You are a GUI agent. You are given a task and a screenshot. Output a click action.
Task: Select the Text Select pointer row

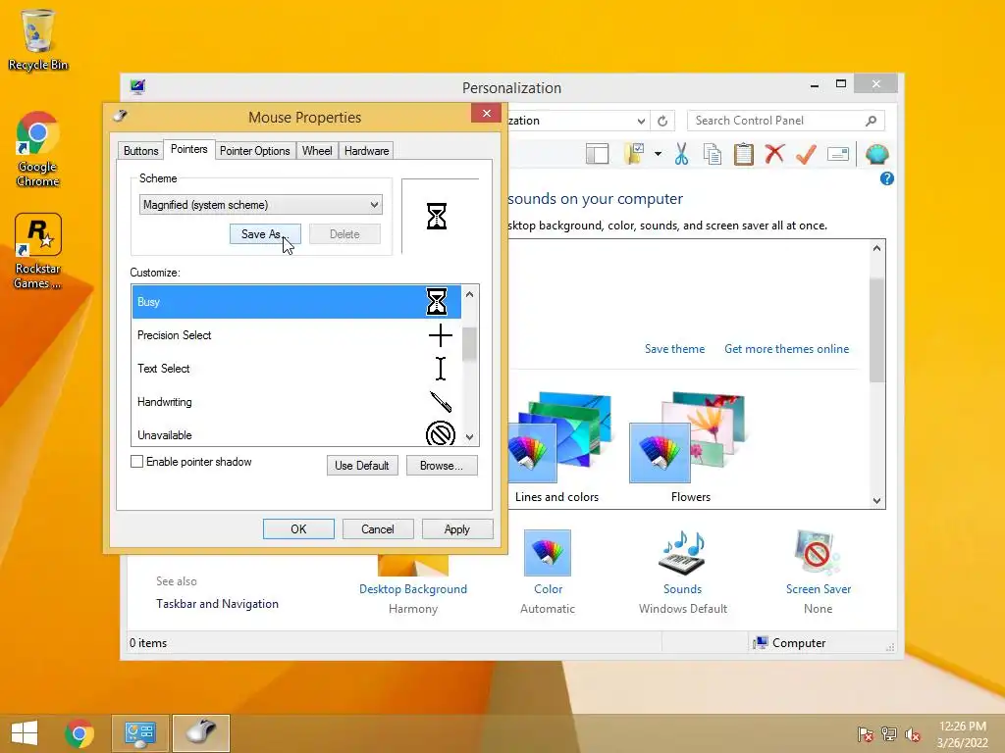[296, 369]
